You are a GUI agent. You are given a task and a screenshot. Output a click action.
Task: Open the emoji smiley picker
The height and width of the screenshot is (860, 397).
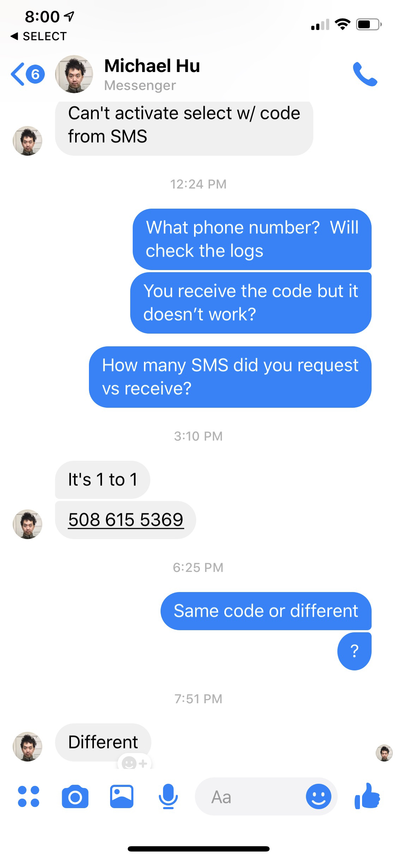318,796
